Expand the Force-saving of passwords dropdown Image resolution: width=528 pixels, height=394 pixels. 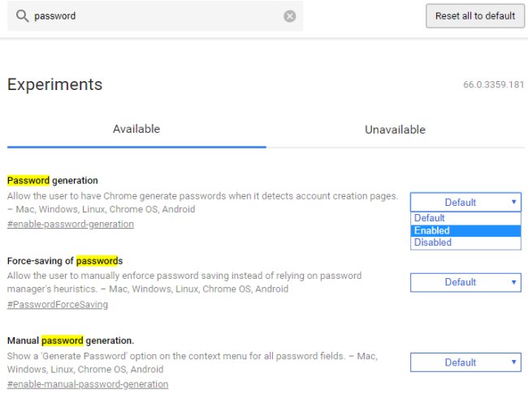[x=465, y=282]
